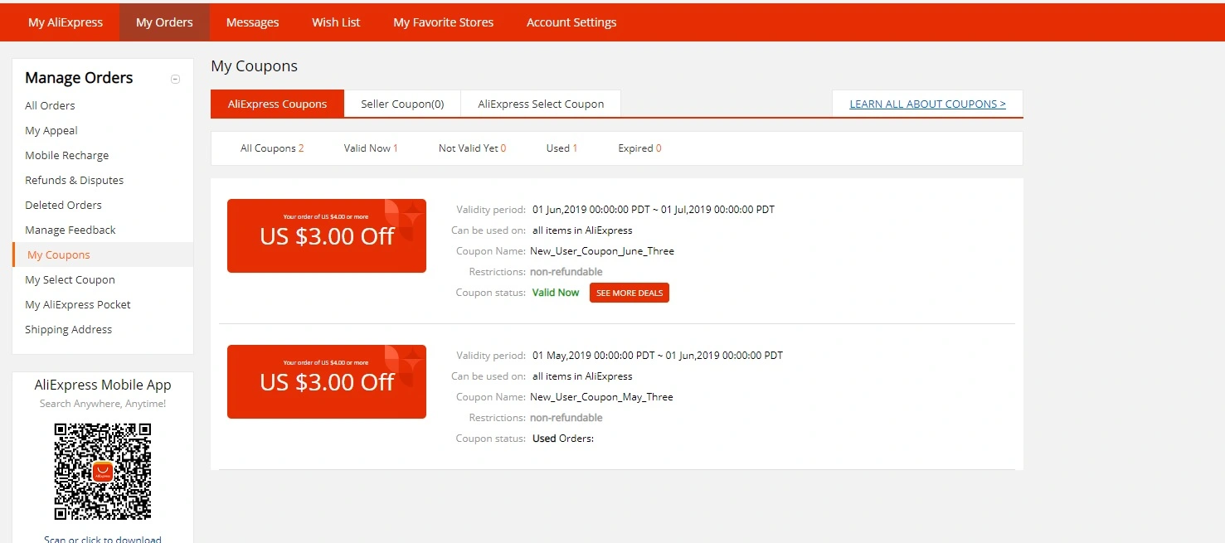Select My Coupons in the sidebar
This screenshot has height=543, width=1225.
pos(103,255)
